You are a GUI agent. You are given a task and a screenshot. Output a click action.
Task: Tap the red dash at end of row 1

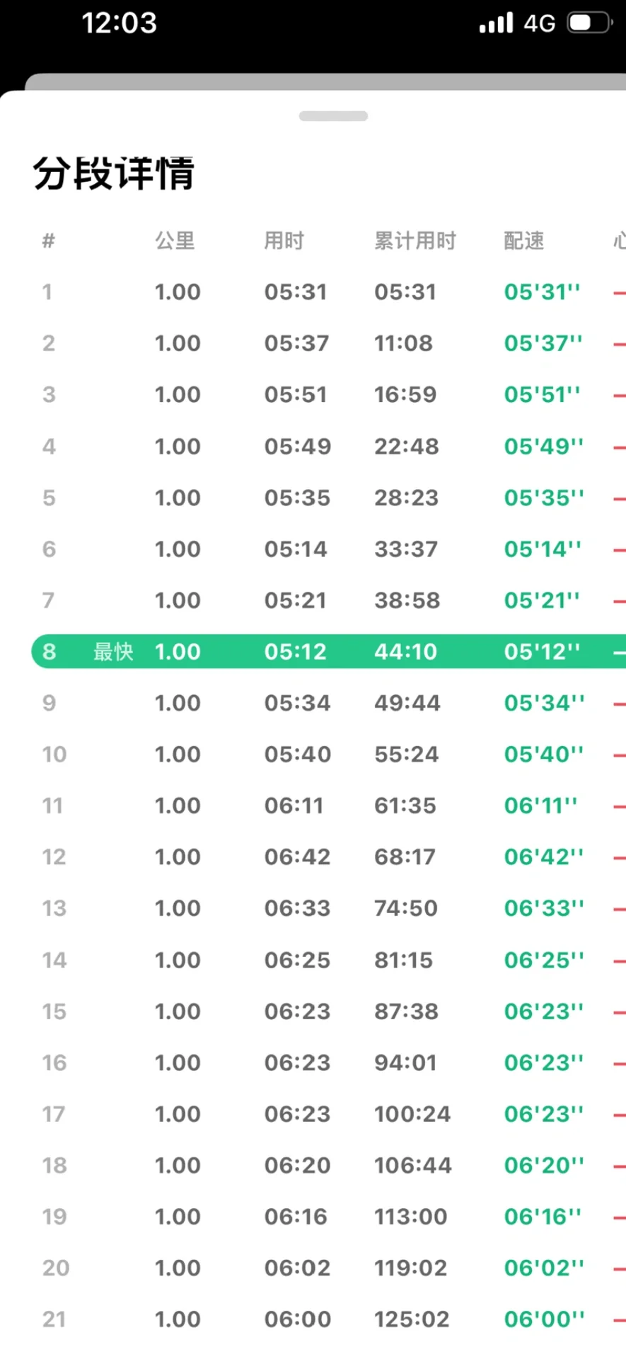click(x=619, y=292)
